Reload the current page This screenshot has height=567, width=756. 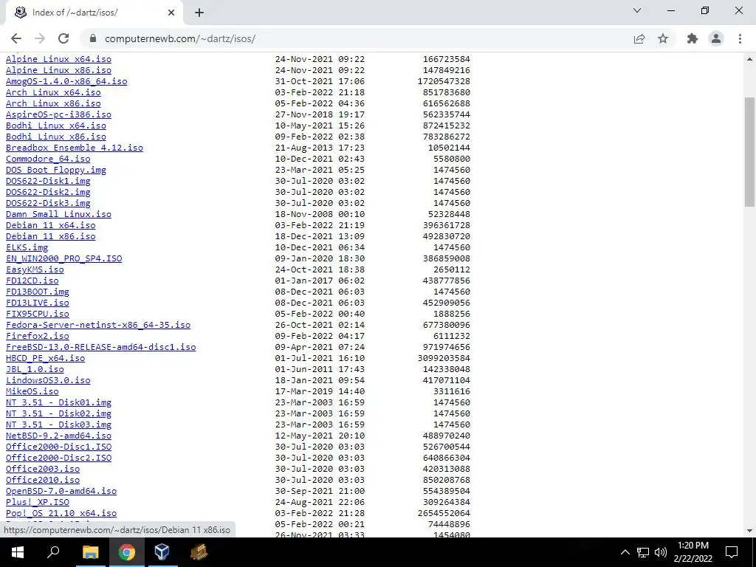[63, 38]
